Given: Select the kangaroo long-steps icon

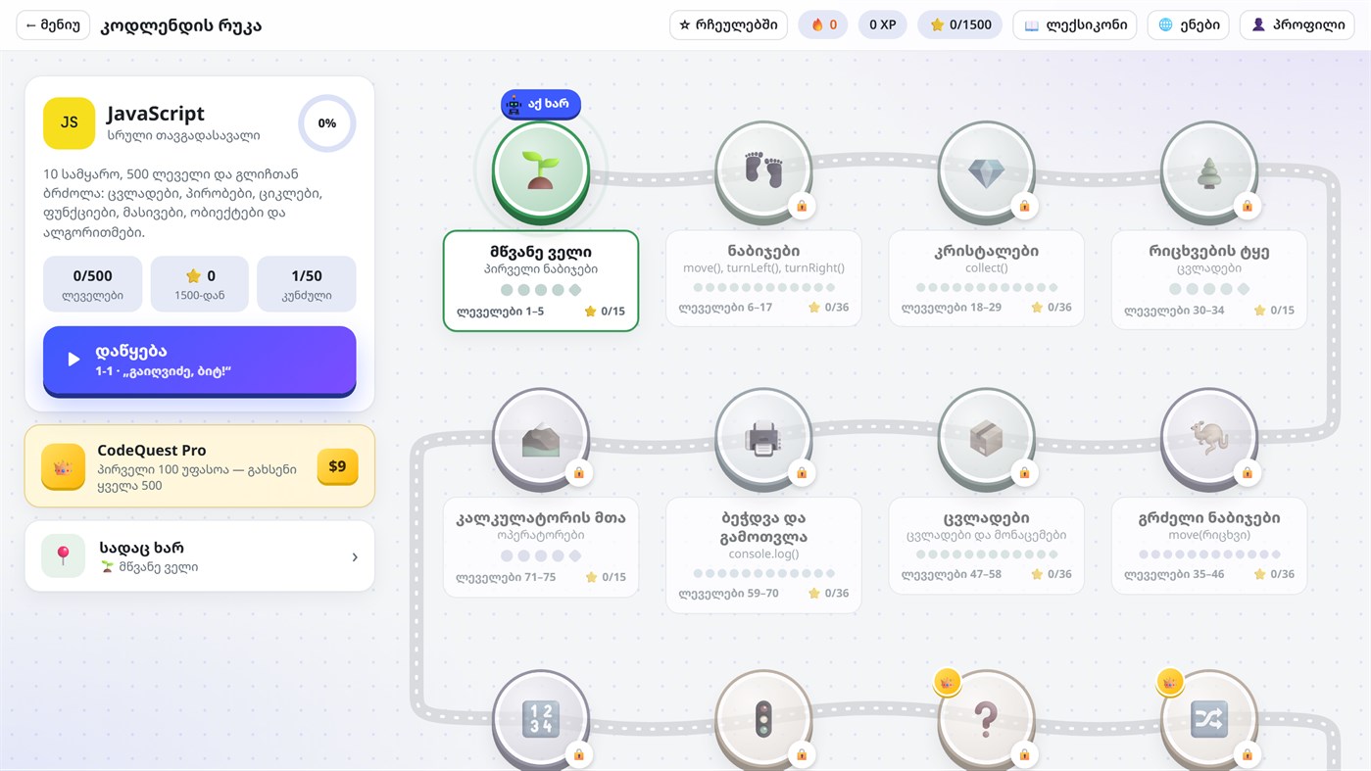Looking at the screenshot, I should (1209, 437).
